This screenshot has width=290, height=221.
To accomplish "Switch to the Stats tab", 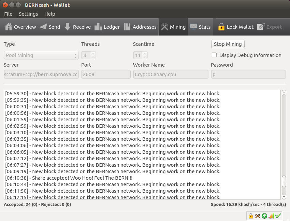I will coord(201,27).
